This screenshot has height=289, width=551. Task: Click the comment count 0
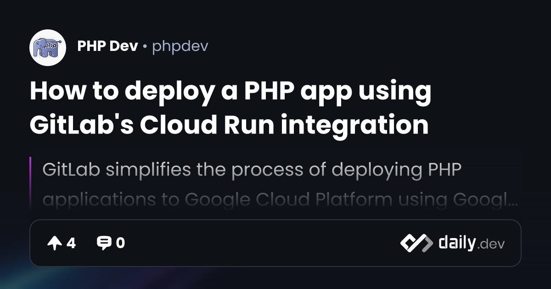120,243
